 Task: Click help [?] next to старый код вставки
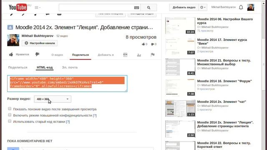coord(68,122)
